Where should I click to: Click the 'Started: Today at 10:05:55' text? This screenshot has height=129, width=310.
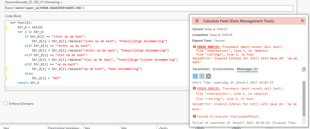pos(209,29)
